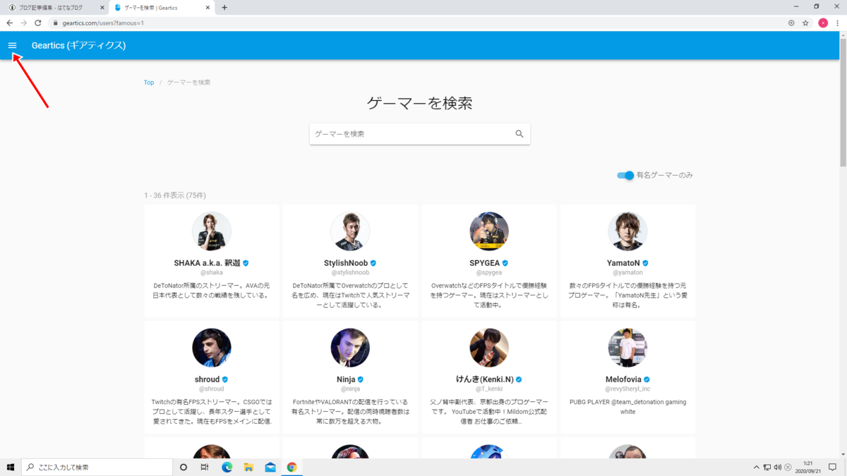Click the SPYGEA avatar photo
This screenshot has height=476, width=847.
(489, 231)
